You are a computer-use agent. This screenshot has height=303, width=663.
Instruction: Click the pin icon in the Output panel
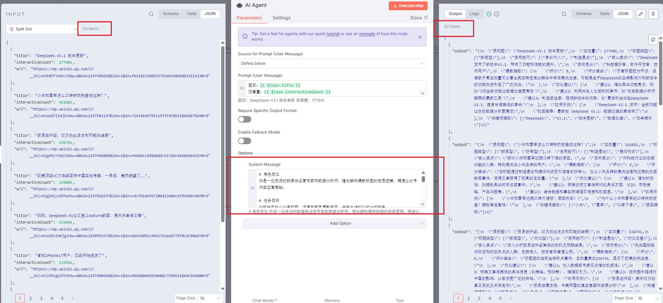tap(653, 14)
